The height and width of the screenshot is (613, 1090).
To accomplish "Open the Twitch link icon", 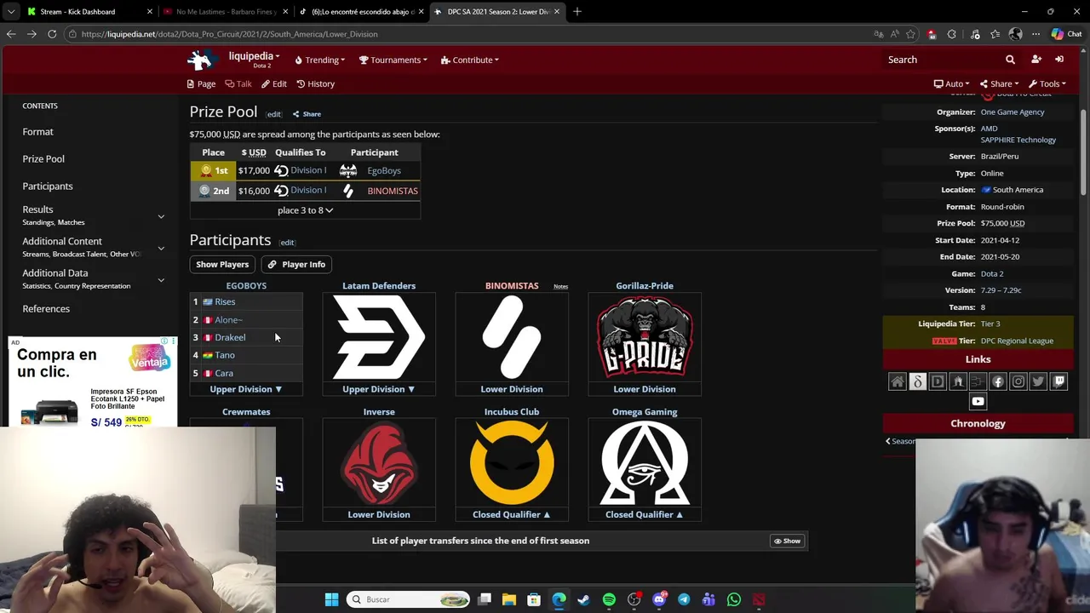I will (1058, 381).
